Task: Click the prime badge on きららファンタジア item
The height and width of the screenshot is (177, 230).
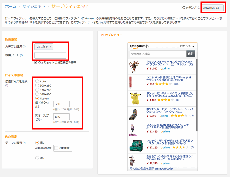Action: 165,163
